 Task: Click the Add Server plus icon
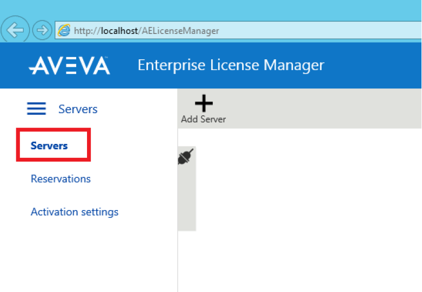[x=204, y=103]
